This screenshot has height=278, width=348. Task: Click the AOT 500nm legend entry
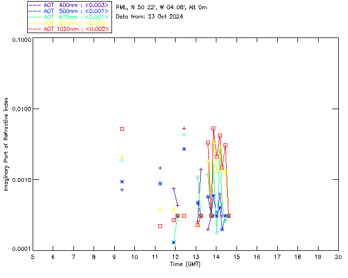pyautogui.click(x=69, y=11)
